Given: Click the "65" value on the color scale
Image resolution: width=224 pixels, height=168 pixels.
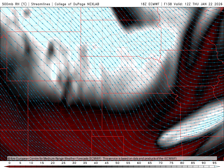Looking at the screenshot, I should coord(150,163).
